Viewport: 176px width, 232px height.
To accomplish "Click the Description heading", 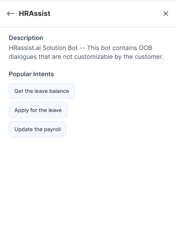I will click(x=26, y=38).
